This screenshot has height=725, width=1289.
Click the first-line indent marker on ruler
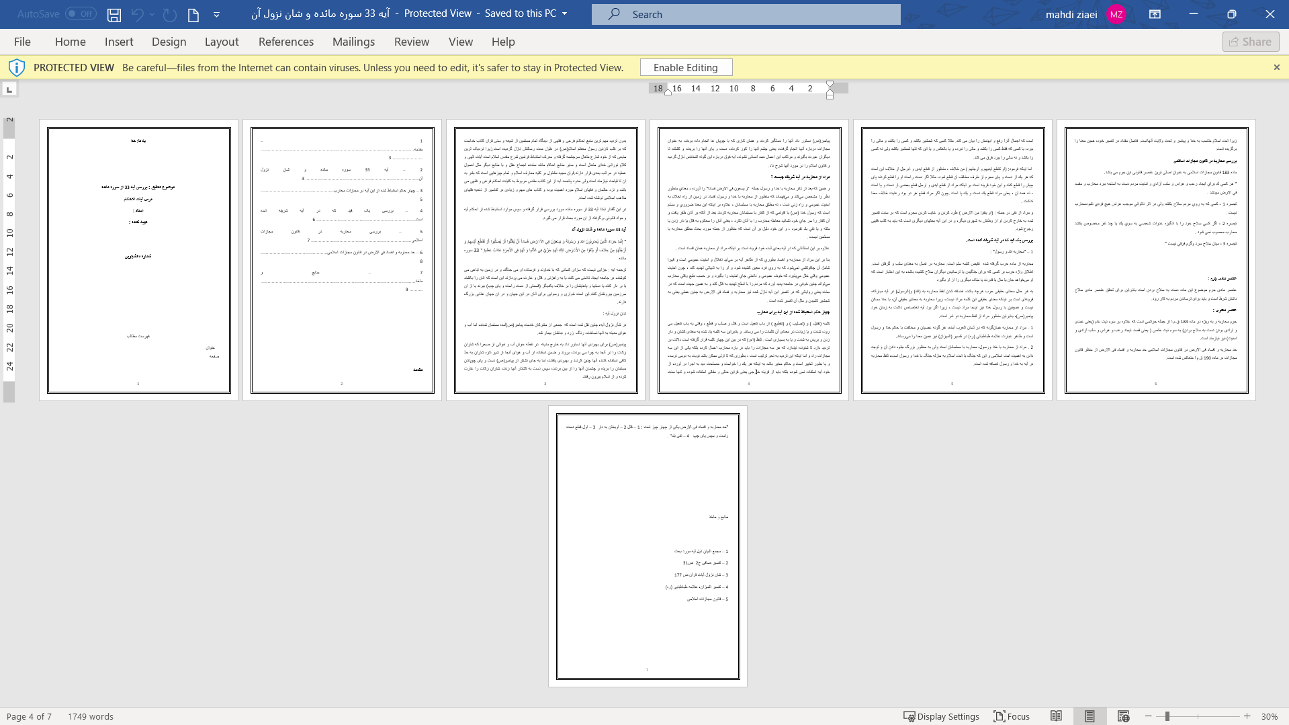[x=830, y=85]
